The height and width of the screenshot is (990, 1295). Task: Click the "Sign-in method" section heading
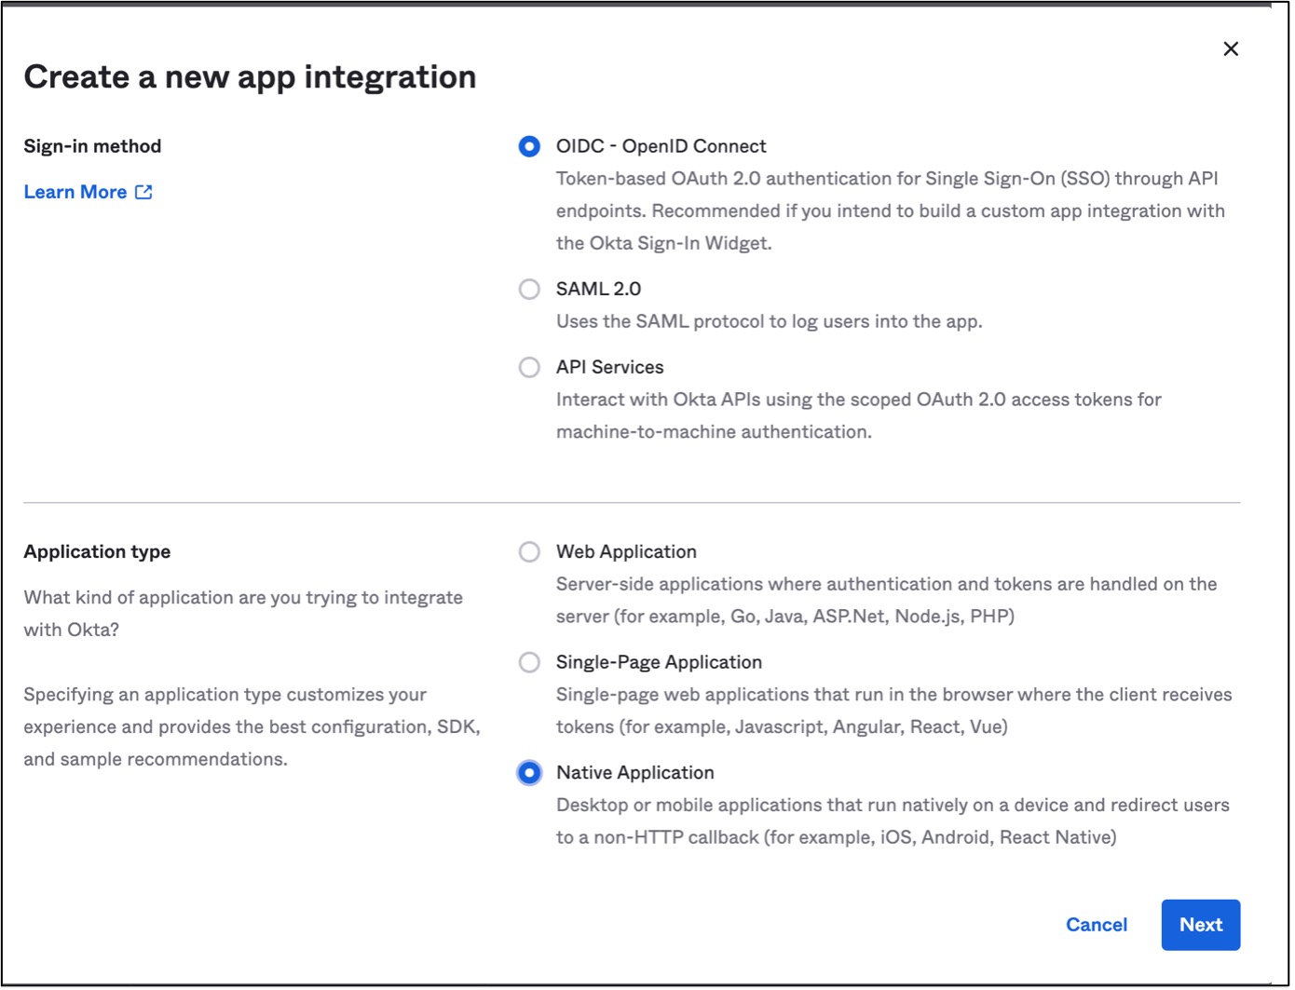point(92,146)
